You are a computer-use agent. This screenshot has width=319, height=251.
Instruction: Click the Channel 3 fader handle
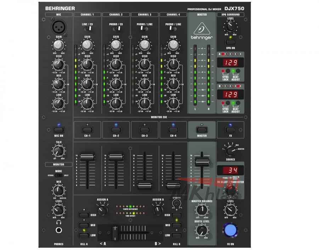click(x=145, y=186)
